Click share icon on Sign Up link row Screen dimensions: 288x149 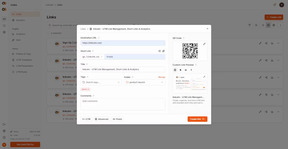[x=266, y=43]
